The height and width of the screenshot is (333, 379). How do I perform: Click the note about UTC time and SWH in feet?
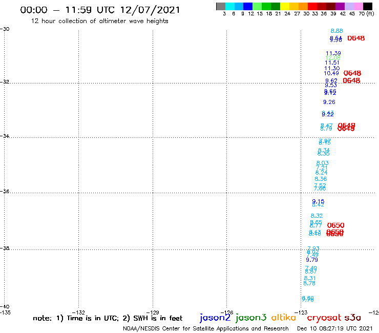pos(108,318)
